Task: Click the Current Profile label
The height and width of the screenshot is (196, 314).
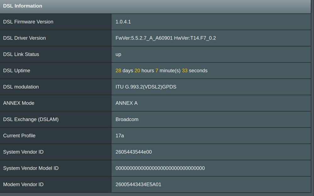Action: pyautogui.click(x=19, y=136)
